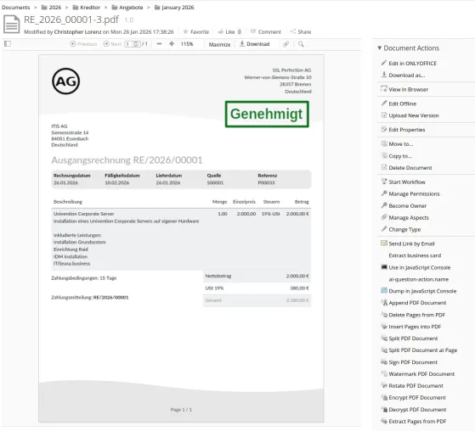Go to next PDF page

(112, 44)
